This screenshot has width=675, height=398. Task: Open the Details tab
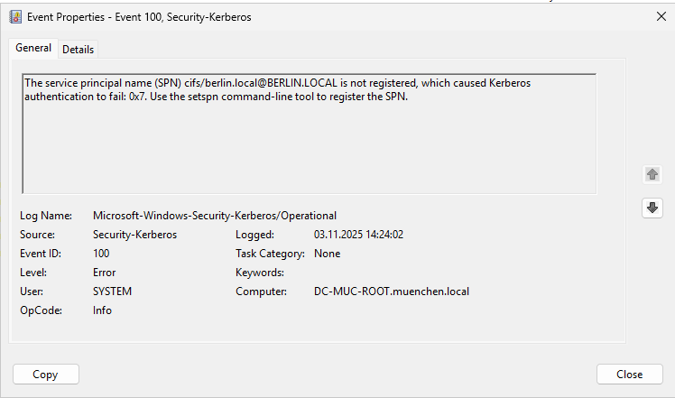point(79,50)
